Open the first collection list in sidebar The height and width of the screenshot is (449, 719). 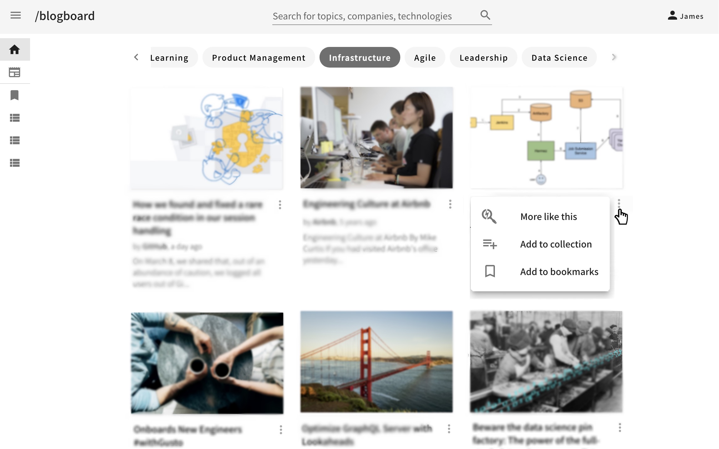click(x=14, y=117)
